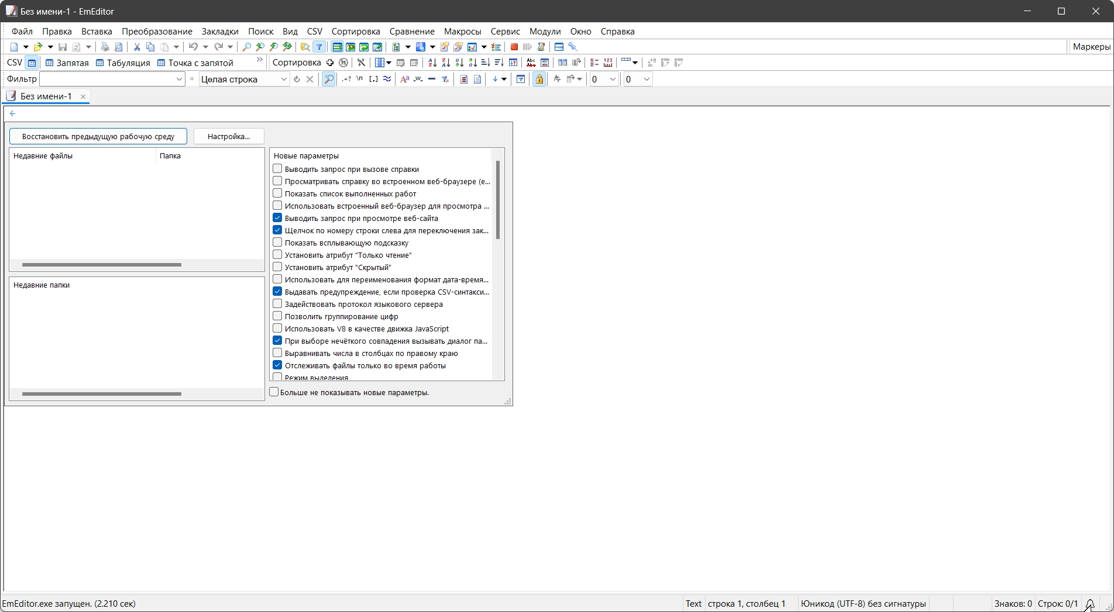Select the Запятая CSV mode toolbar item

click(67, 63)
